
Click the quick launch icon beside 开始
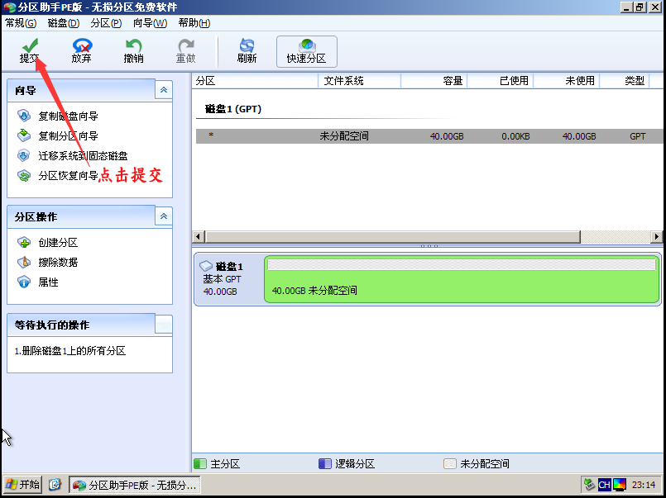click(55, 485)
